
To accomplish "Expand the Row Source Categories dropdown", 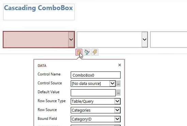I will [117, 110].
